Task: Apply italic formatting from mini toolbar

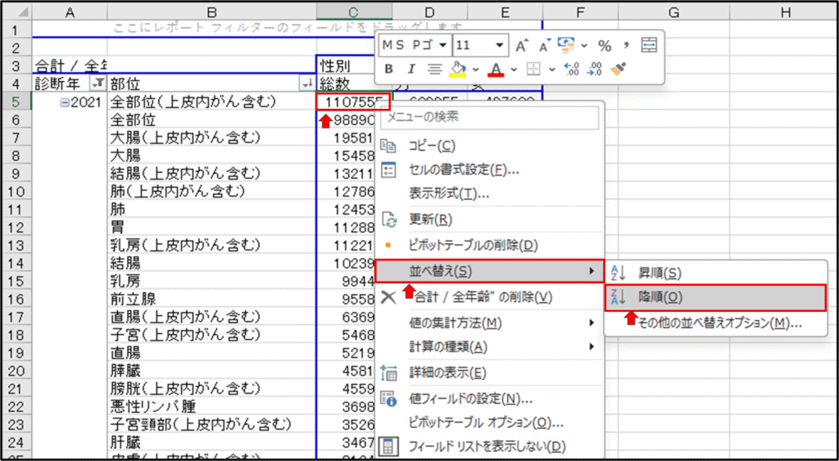Action: pyautogui.click(x=410, y=69)
